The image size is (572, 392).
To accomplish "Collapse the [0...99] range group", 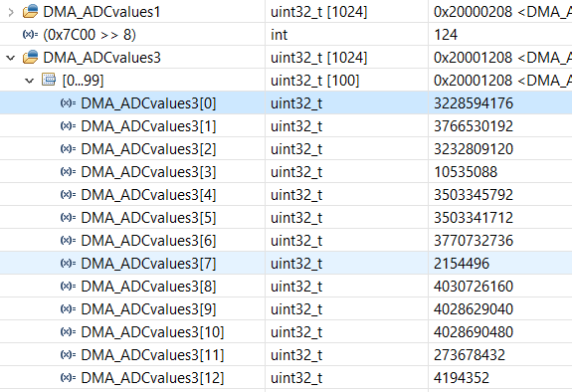I will coord(29,81).
